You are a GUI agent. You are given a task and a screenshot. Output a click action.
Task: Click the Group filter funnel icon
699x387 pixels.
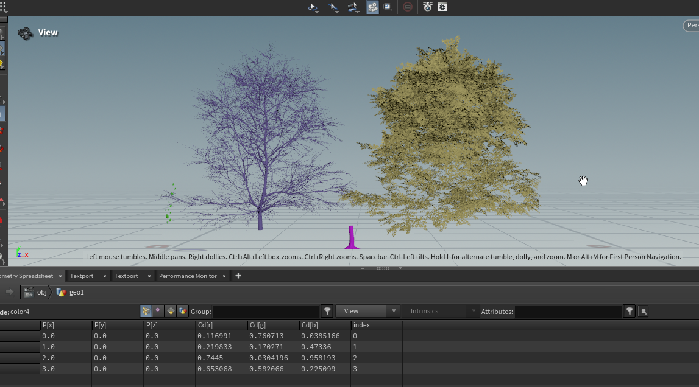point(327,311)
